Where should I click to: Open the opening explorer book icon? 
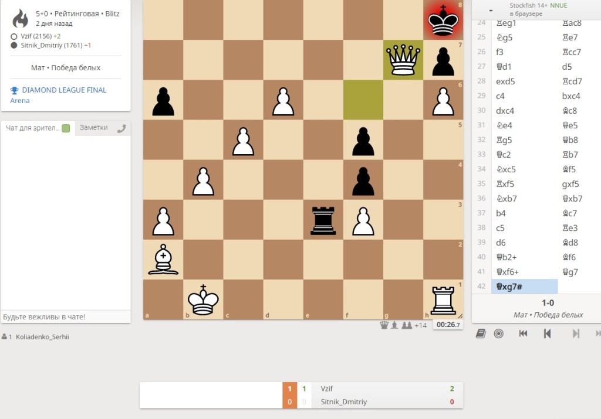point(481,333)
